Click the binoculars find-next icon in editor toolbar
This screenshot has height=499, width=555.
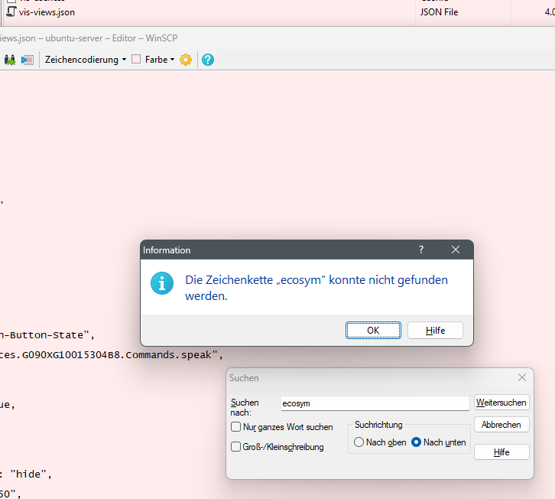click(11, 60)
